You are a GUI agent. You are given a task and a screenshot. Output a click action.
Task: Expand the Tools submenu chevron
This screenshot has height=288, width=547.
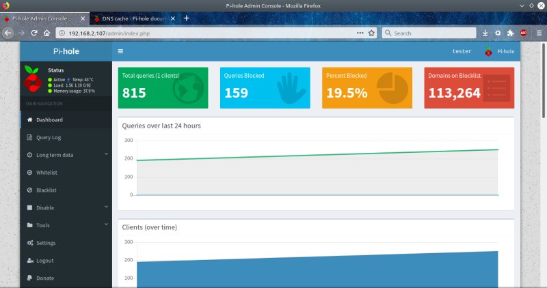106,225
